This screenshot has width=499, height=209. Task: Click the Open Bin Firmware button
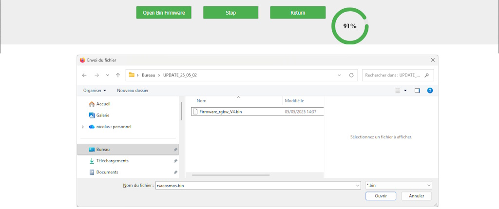164,13
